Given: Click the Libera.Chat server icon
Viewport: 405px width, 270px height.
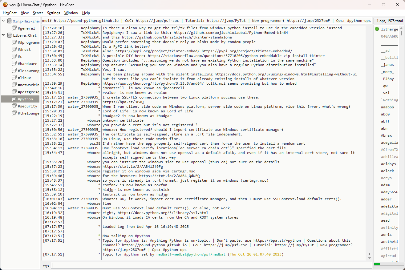Looking at the screenshot, I should [x=9, y=35].
